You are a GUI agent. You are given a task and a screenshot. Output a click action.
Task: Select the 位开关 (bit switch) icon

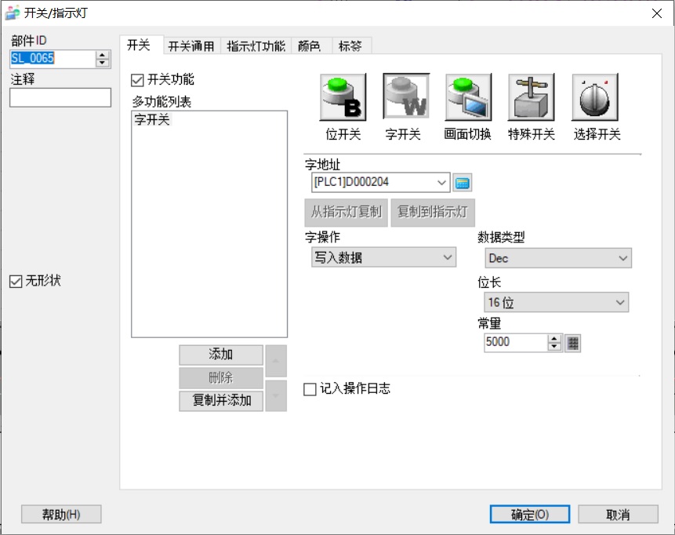coord(343,97)
